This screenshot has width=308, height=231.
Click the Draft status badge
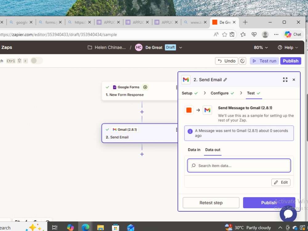(170, 47)
